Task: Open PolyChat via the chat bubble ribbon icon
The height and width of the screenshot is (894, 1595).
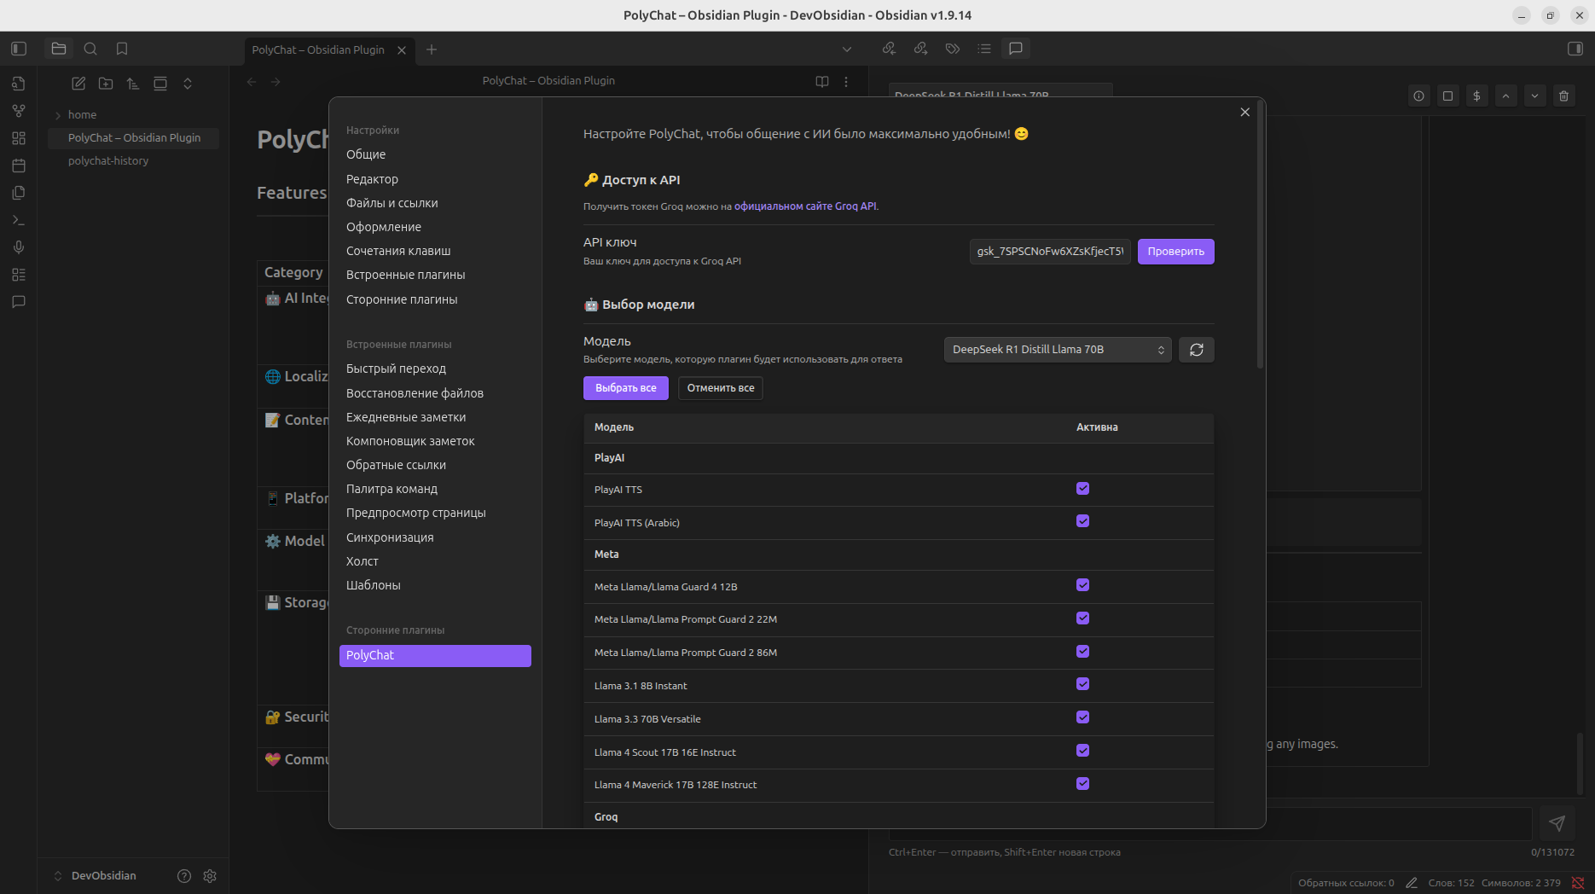Action: (18, 301)
